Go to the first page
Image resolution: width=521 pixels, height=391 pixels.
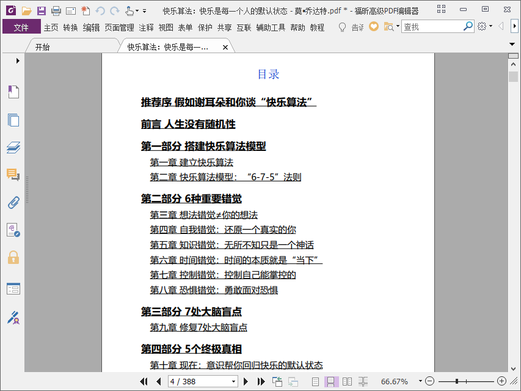tap(144, 381)
